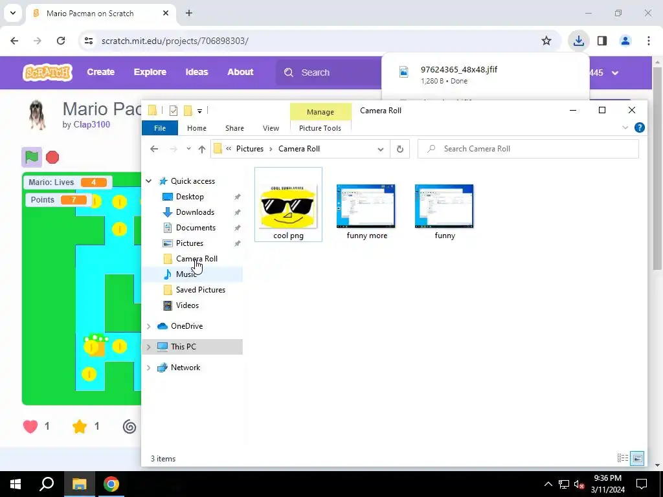Switch Explorer to details view icon
663x497 pixels.
tap(622, 458)
